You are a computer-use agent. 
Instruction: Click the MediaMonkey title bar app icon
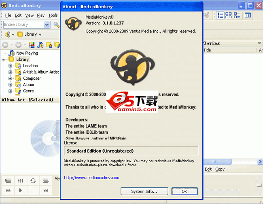4,6
